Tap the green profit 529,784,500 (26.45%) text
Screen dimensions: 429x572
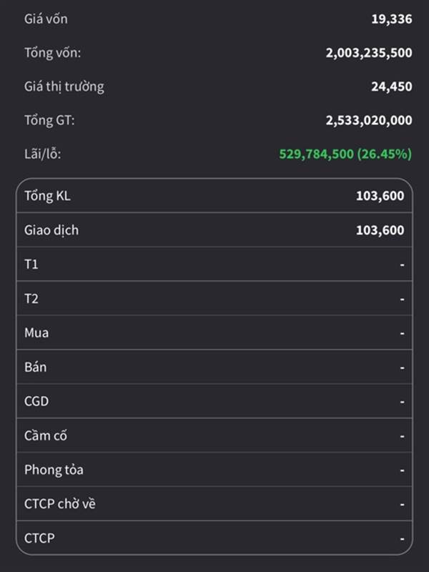[x=345, y=154]
